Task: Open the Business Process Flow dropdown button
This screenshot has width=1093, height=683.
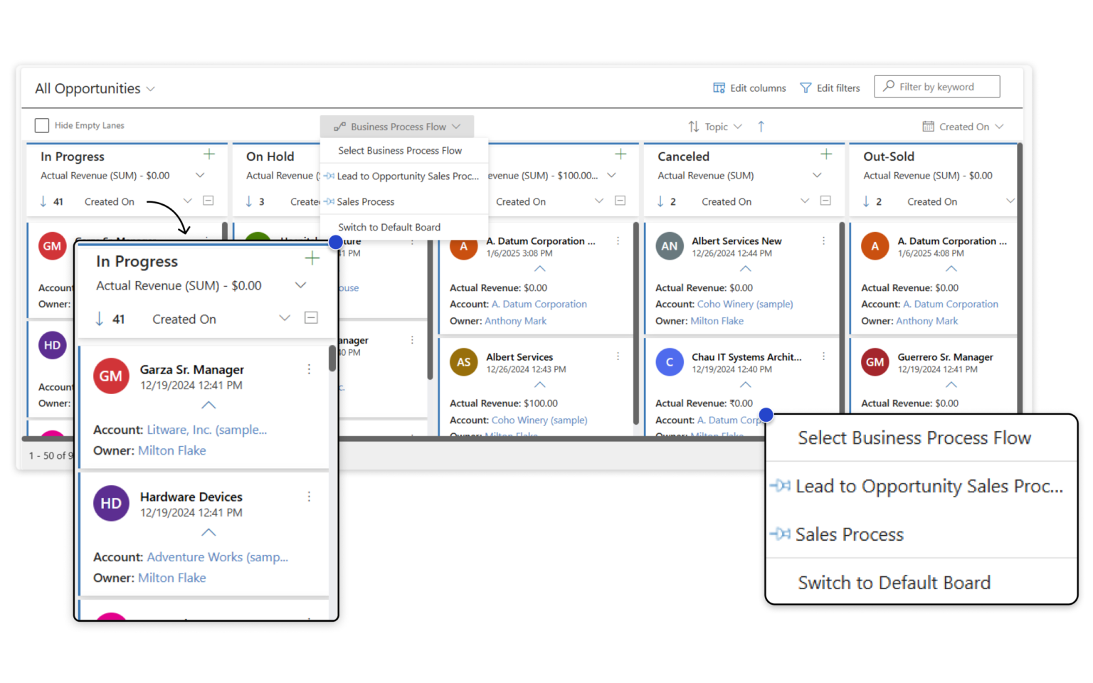Action: (397, 127)
